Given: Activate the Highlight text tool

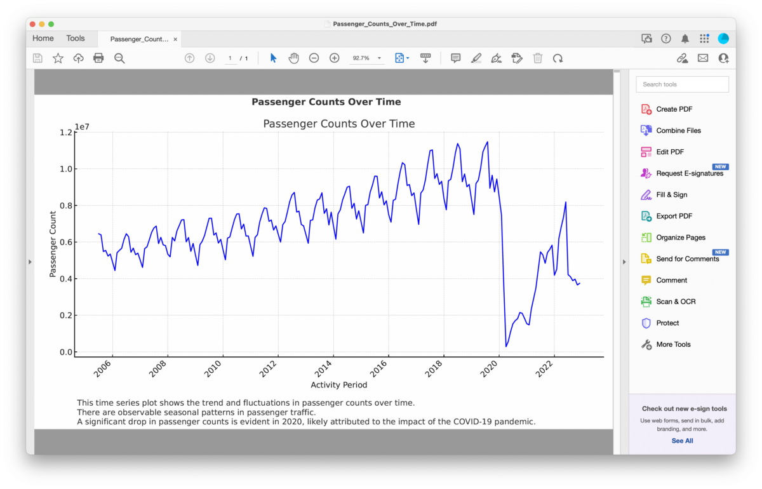Looking at the screenshot, I should (x=476, y=58).
